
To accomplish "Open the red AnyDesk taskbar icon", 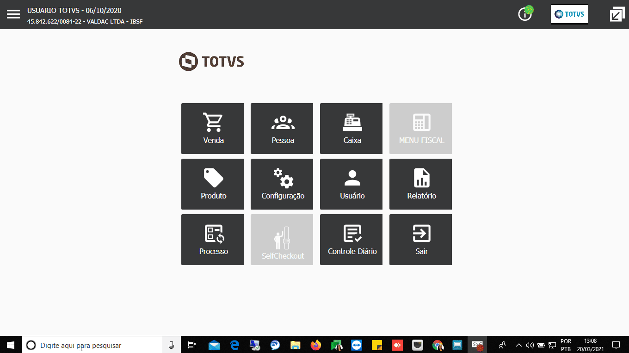I will (397, 345).
